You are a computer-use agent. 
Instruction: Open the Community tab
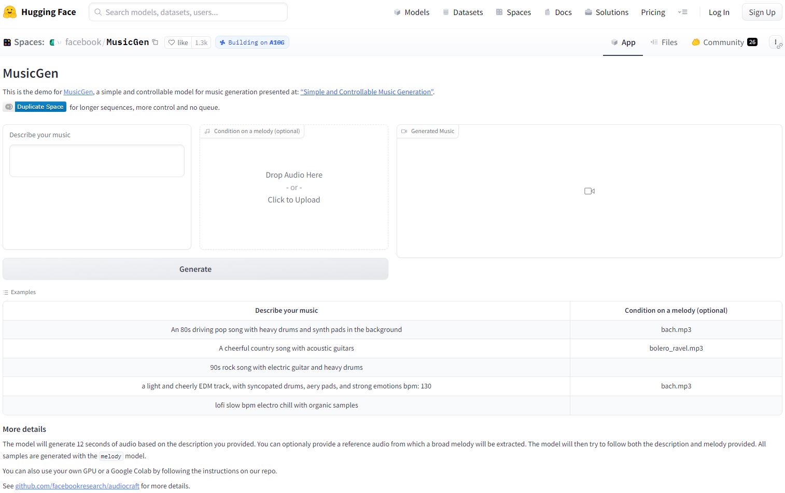pyautogui.click(x=724, y=42)
